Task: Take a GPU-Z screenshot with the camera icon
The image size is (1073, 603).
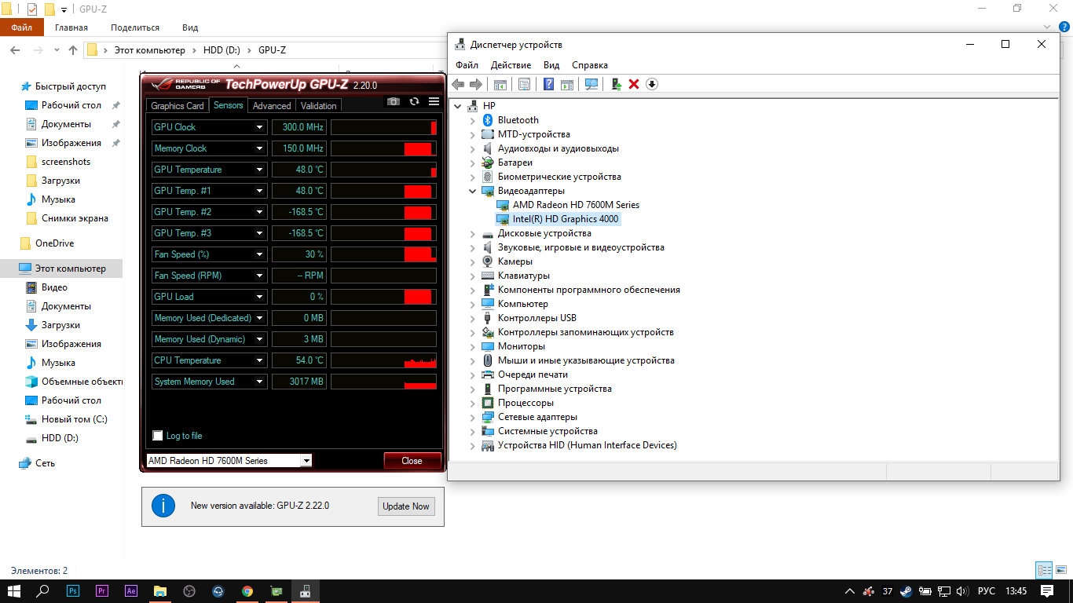Action: coord(394,102)
